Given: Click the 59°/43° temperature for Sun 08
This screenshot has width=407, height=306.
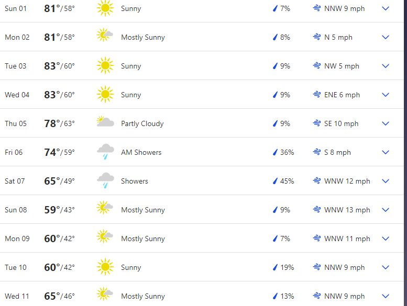Looking at the screenshot, I should click(x=59, y=210).
